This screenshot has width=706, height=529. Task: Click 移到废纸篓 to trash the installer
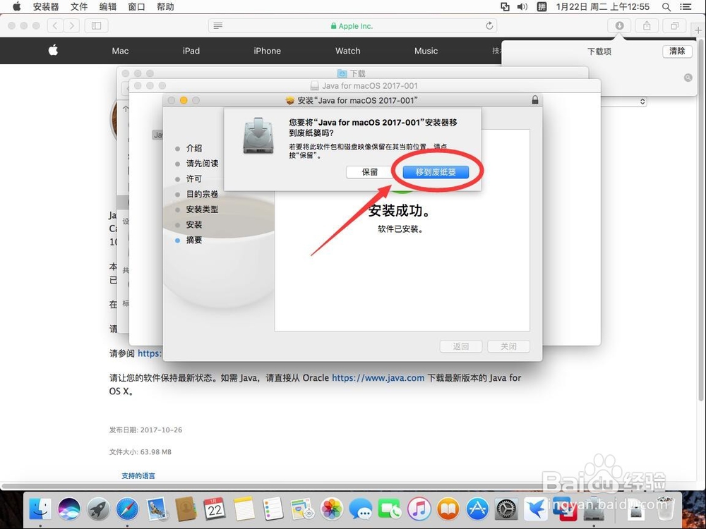click(x=436, y=171)
